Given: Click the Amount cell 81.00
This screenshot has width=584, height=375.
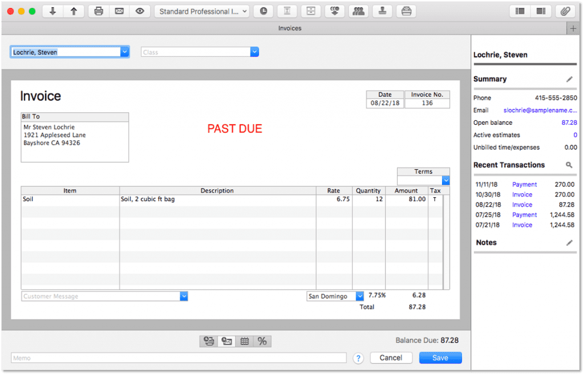Looking at the screenshot, I should pos(406,199).
